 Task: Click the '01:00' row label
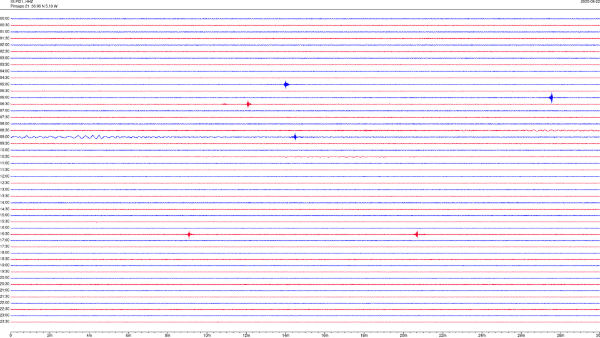tap(4, 32)
